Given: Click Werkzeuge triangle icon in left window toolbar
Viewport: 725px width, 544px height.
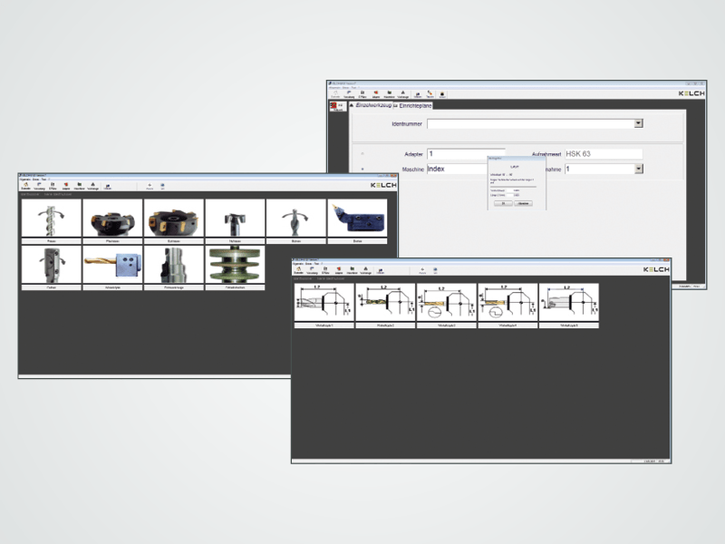Looking at the screenshot, I should [93, 186].
